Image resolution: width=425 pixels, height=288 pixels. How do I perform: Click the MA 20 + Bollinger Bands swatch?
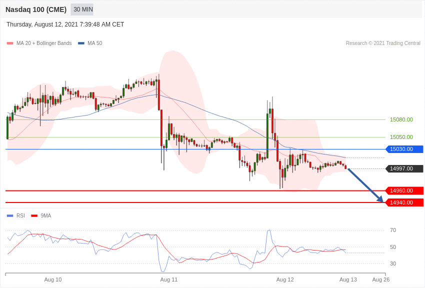tap(10, 43)
